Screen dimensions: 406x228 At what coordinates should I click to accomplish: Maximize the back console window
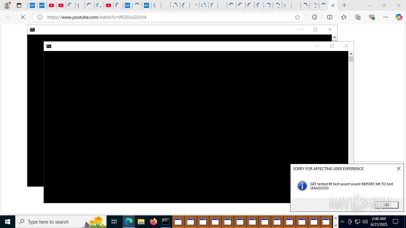(315, 29)
